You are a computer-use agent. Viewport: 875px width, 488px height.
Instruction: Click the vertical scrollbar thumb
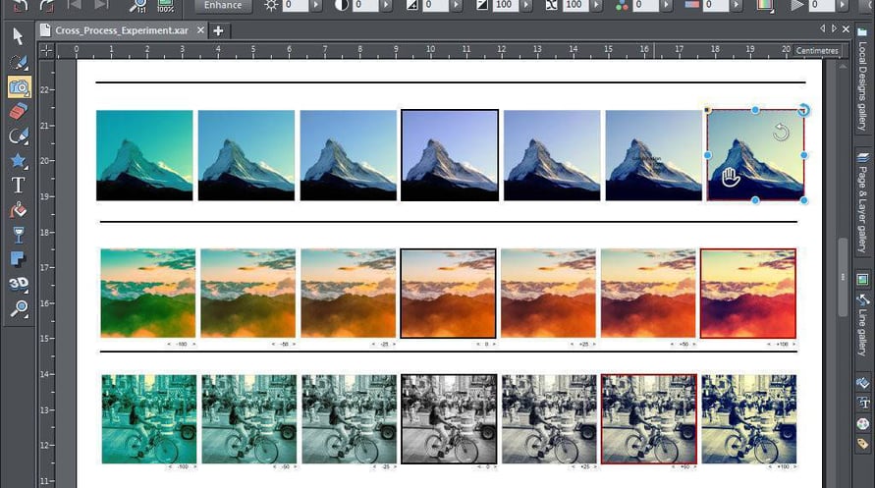tap(843, 277)
